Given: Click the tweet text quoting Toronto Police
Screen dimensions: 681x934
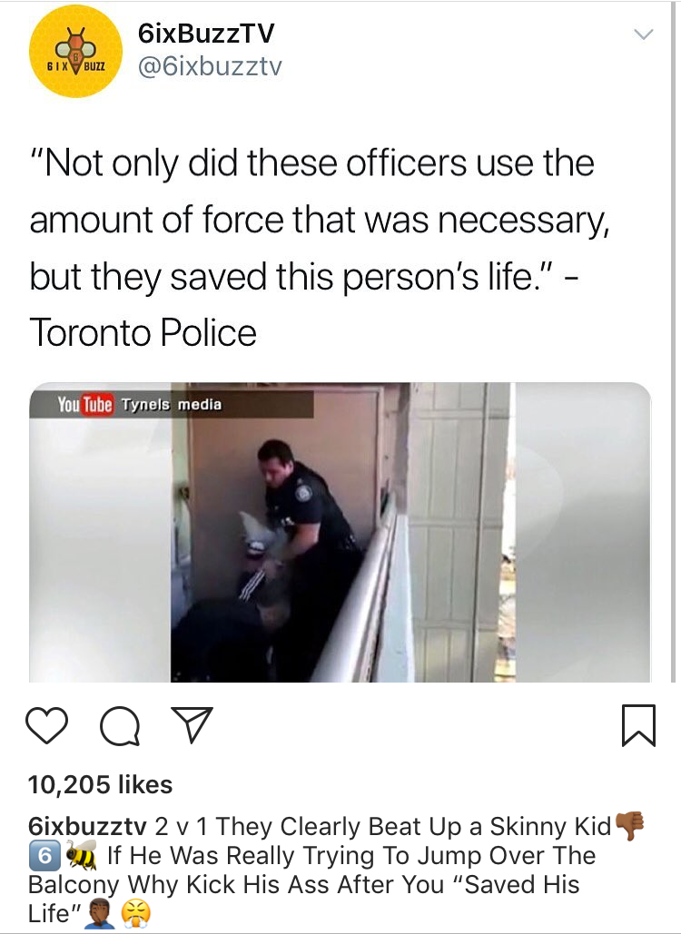Looking at the screenshot, I should click(319, 247).
